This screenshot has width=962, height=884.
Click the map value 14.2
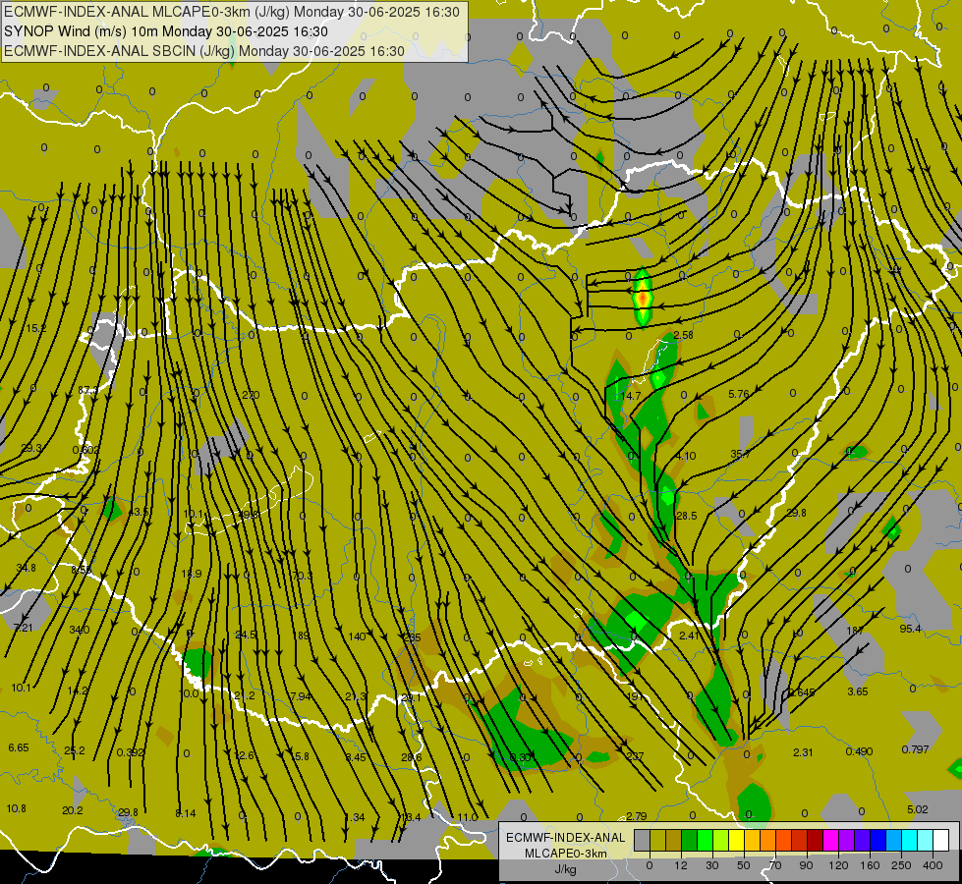[78, 691]
